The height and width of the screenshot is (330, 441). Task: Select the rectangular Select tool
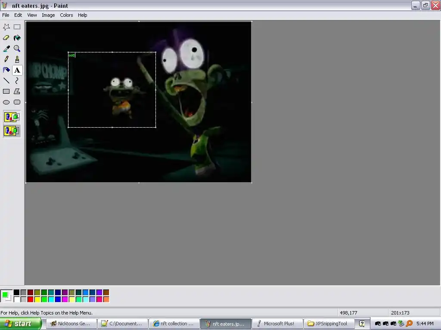(x=17, y=27)
